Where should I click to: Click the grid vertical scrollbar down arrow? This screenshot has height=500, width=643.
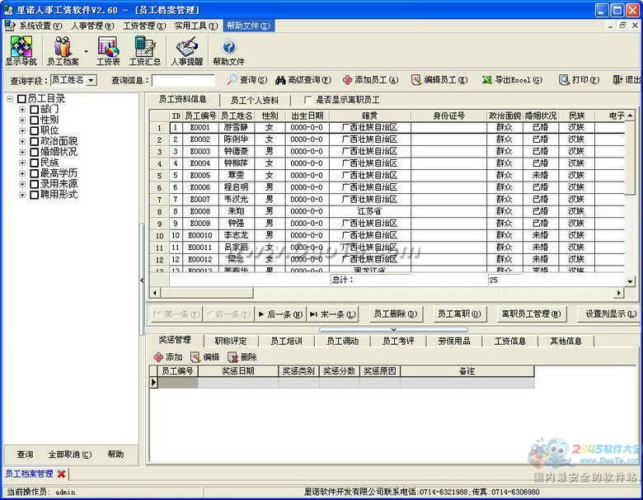coord(630,281)
